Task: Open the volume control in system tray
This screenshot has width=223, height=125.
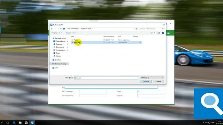Action: [x=206, y=123]
